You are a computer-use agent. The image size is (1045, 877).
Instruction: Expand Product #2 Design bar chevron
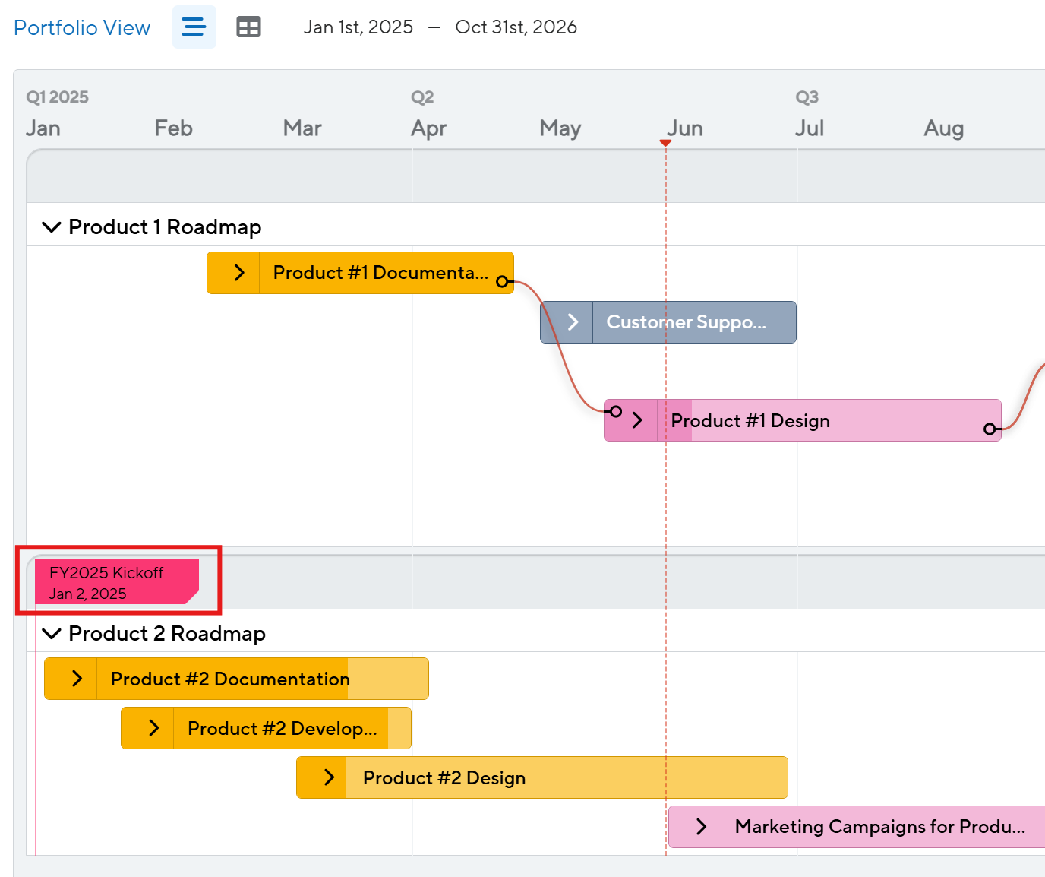pos(329,777)
